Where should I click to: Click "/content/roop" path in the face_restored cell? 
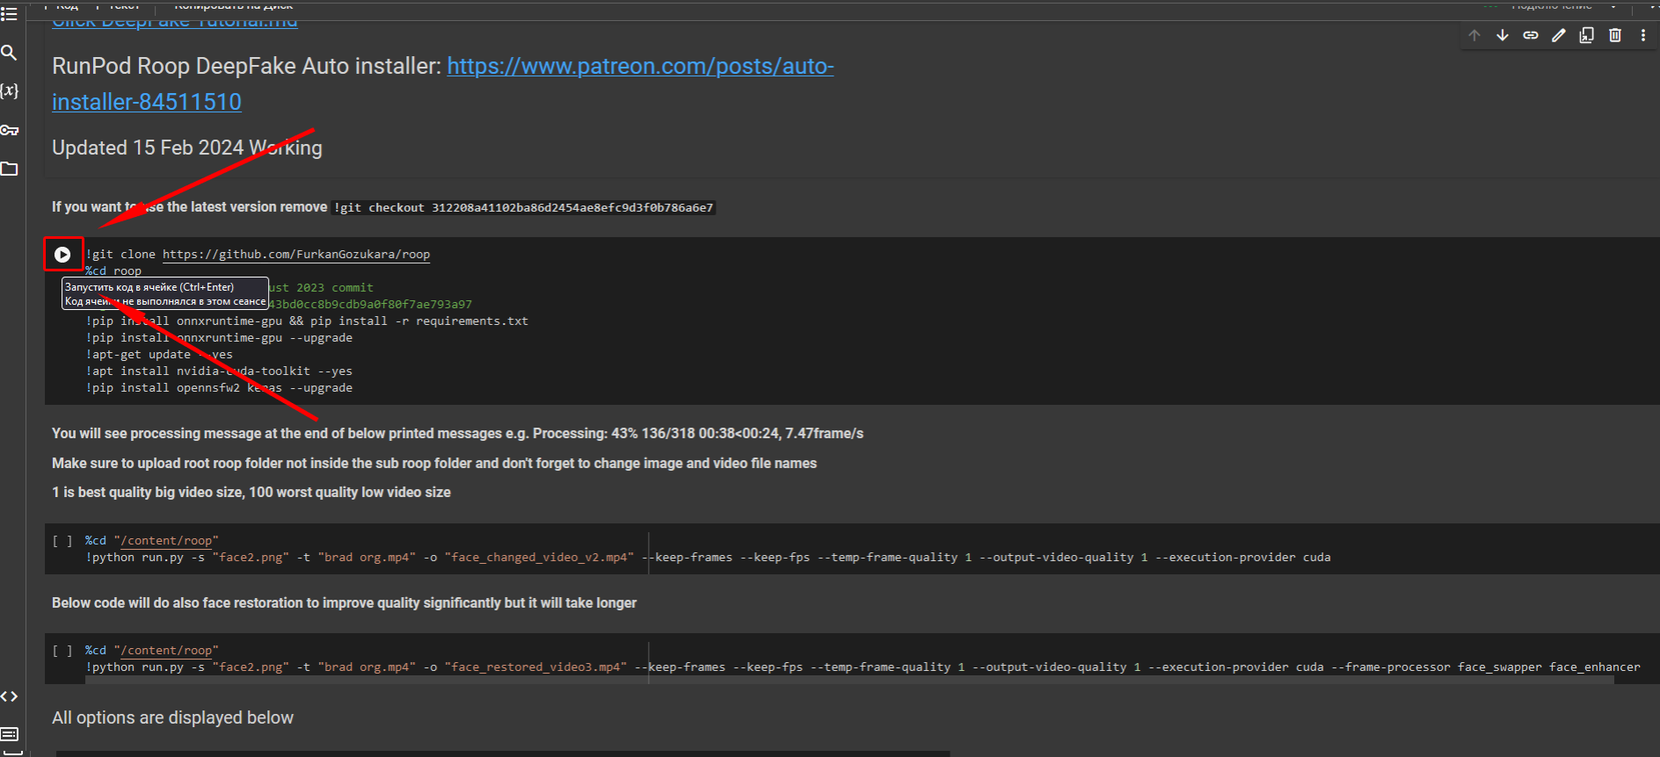tap(166, 651)
